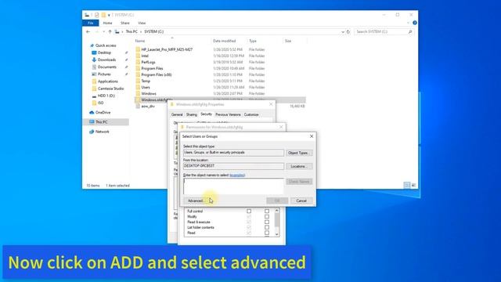Select the Program Files (x86) folder icon

[x=138, y=74]
